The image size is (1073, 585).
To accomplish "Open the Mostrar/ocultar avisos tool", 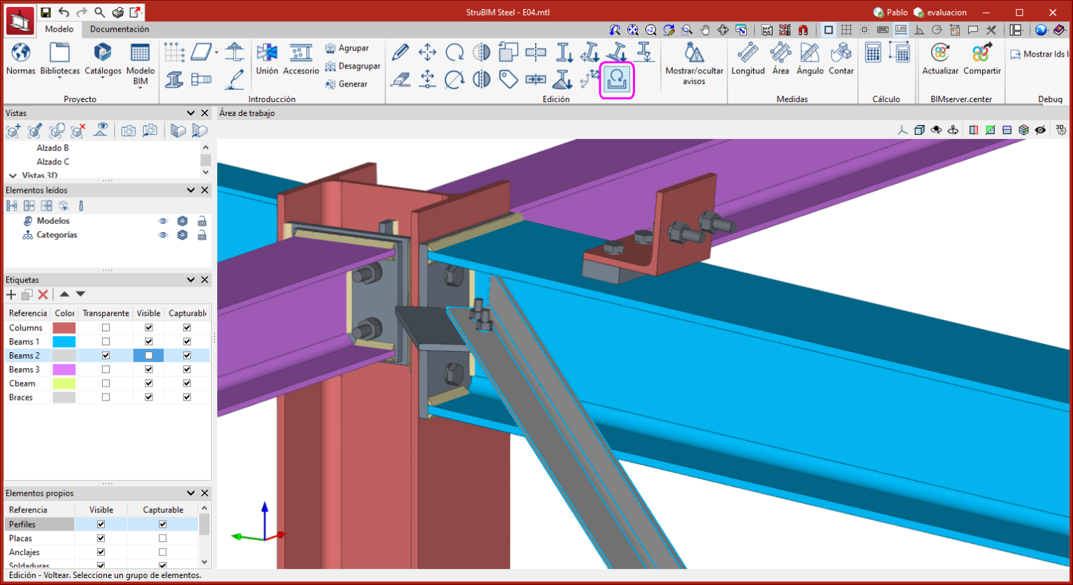I will click(694, 53).
